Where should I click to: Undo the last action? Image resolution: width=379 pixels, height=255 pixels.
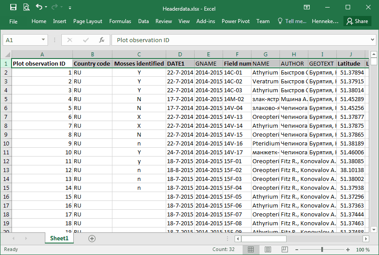(39, 7)
